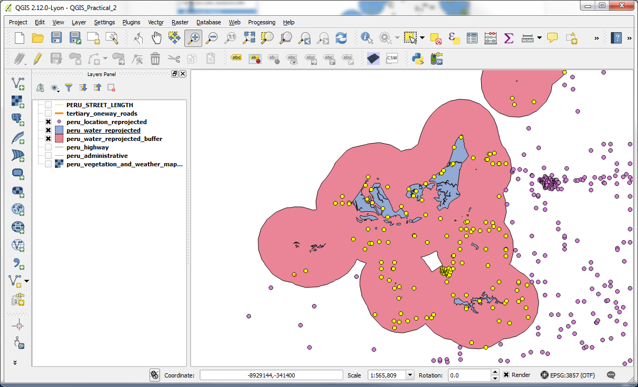The height and width of the screenshot is (387, 638).
Task: Open the Python console
Action: 418,58
